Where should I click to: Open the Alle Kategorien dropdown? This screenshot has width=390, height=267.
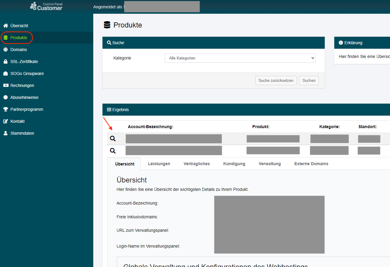240,58
